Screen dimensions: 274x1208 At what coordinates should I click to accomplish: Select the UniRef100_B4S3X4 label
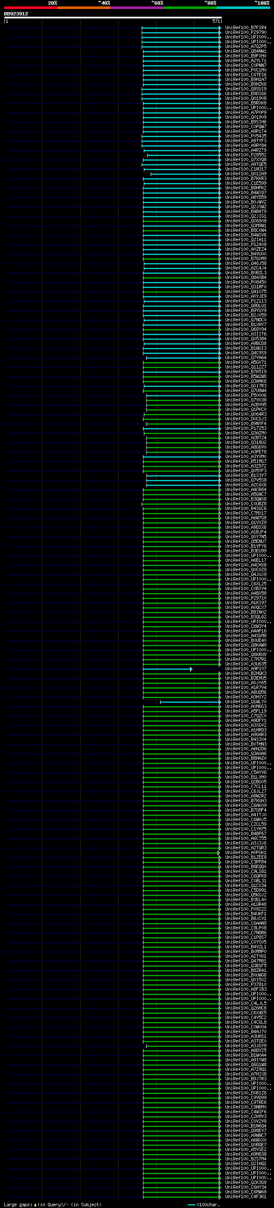pos(245,739)
